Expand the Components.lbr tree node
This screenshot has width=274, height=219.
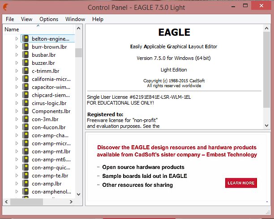[17, 111]
